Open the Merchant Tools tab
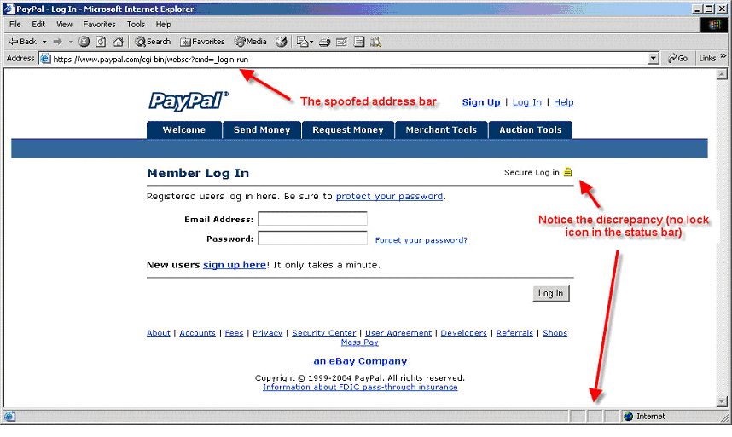 (441, 129)
